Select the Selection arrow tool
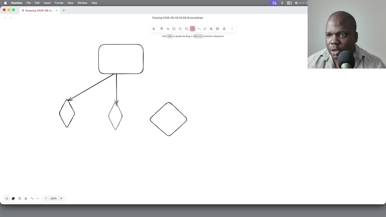Screen dimensions: 386x217 tap(168, 29)
